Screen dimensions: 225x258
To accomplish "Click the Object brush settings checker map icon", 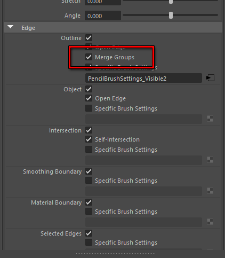I will point(210,119).
